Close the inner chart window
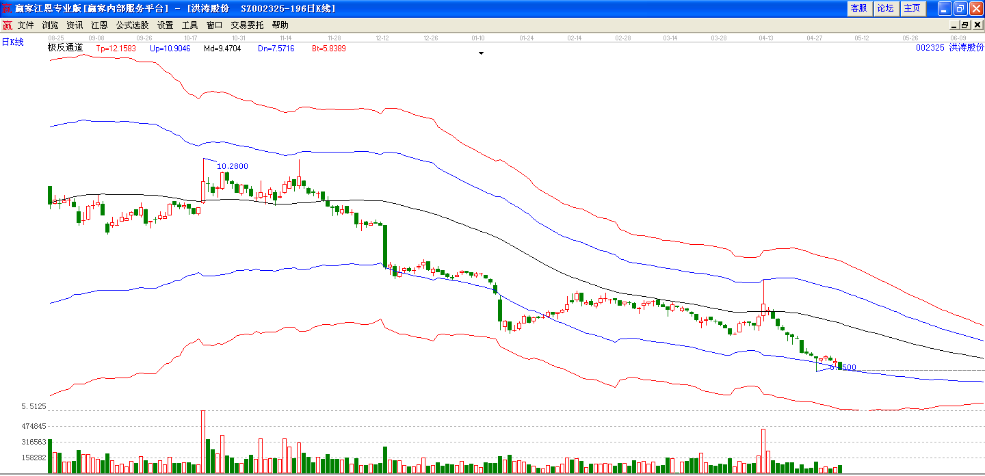Viewport: 985px width, 476px height. click(x=977, y=25)
